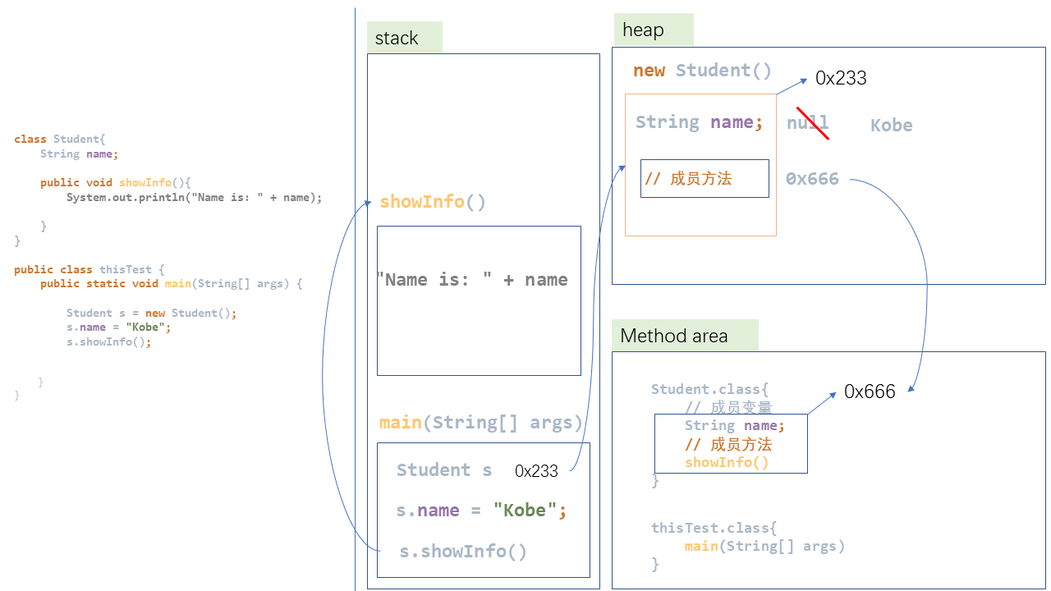
Task: Click the crossed-out 'null' value
Action: coord(808,123)
